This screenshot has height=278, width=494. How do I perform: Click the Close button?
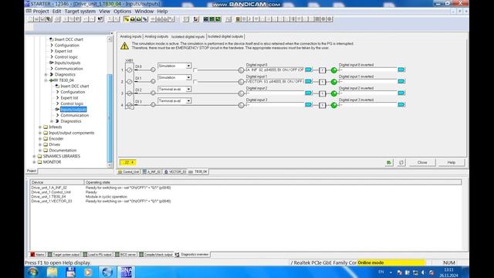[422, 162]
